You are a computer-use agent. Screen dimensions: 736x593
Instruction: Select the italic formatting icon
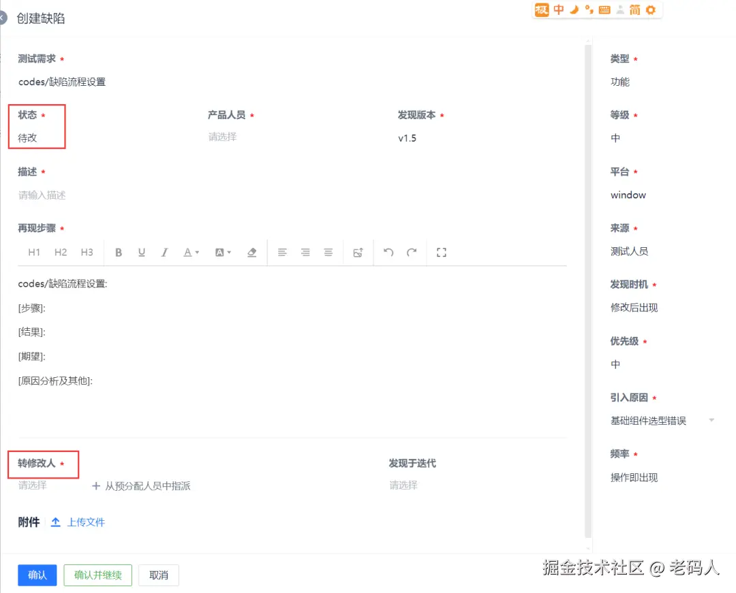[x=164, y=252]
